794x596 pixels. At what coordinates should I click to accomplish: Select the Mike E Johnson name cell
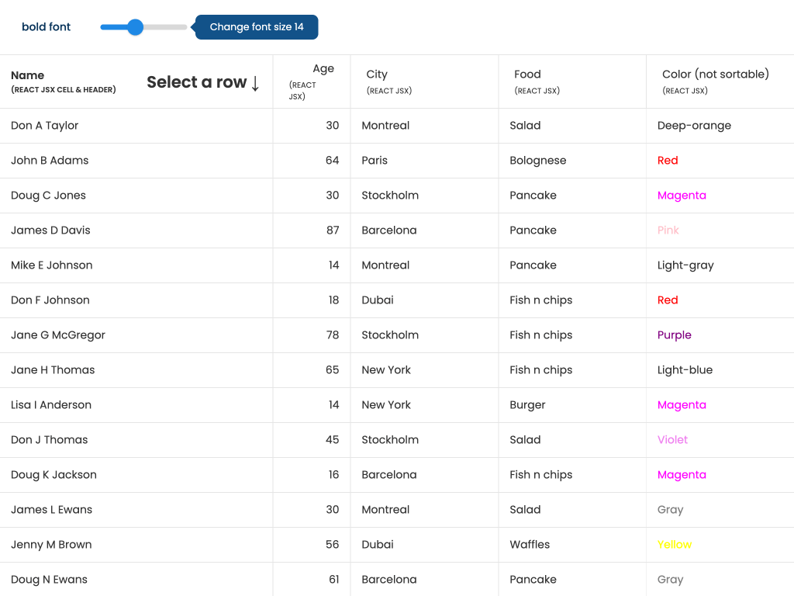click(52, 265)
